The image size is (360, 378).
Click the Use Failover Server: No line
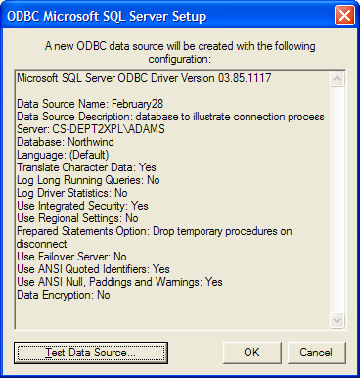(71, 257)
